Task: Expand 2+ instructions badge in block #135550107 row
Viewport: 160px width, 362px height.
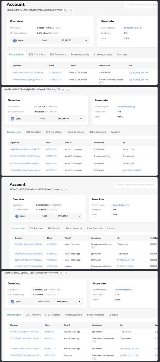Action: (94, 358)
